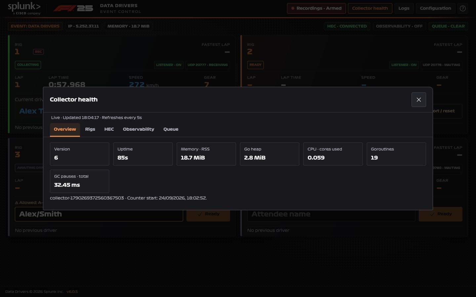Click the Live updated refresh status line
Screen dimensions: 476x297
click(97, 117)
